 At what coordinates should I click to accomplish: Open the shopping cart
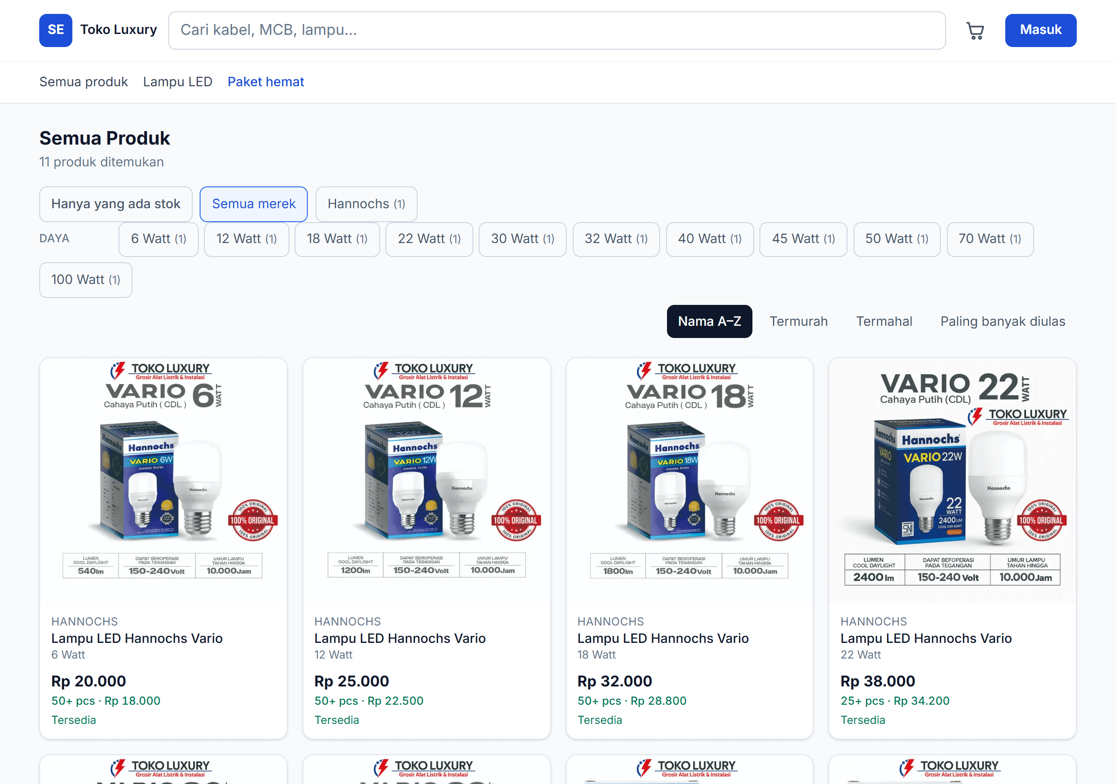pyautogui.click(x=975, y=30)
